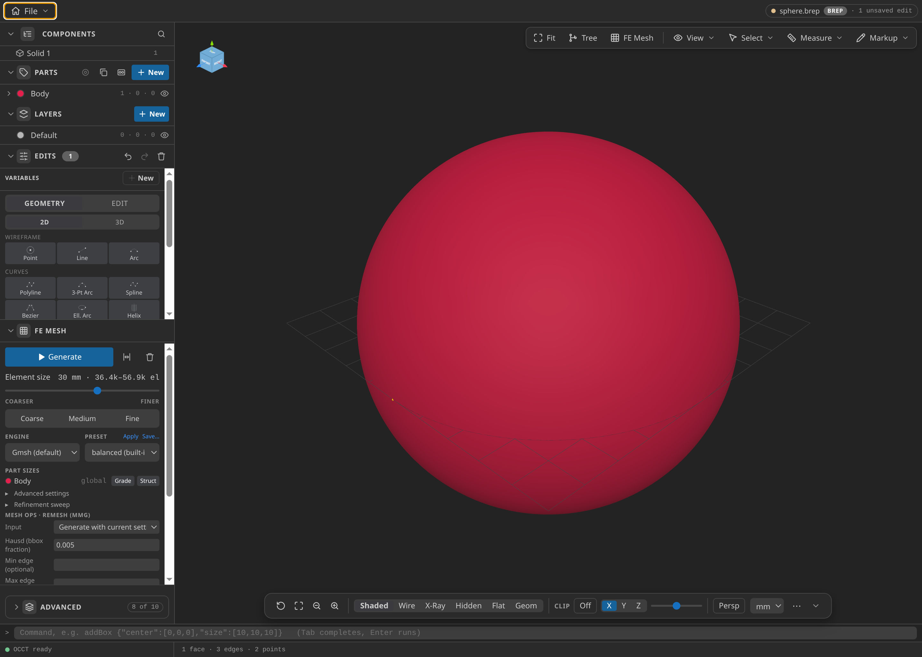Expand the Advanced panel
Image resolution: width=922 pixels, height=657 pixels.
pos(87,607)
